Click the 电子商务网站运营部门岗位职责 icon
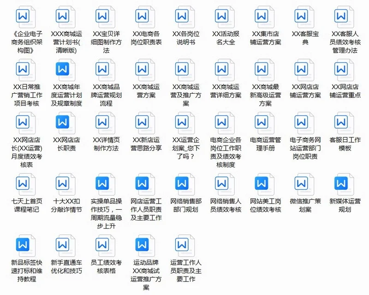 pyautogui.click(x=304, y=123)
